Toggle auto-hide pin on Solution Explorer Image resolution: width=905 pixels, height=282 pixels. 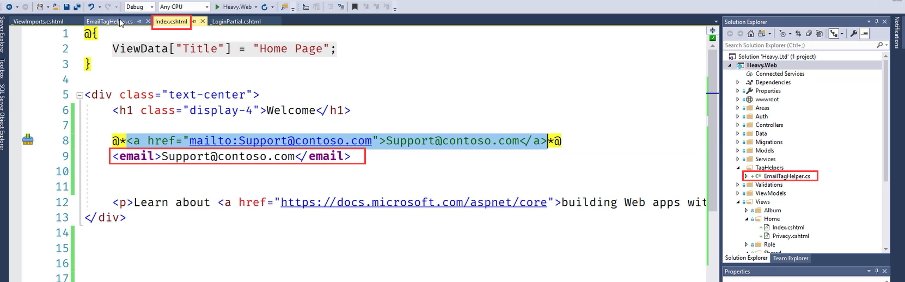[877, 22]
